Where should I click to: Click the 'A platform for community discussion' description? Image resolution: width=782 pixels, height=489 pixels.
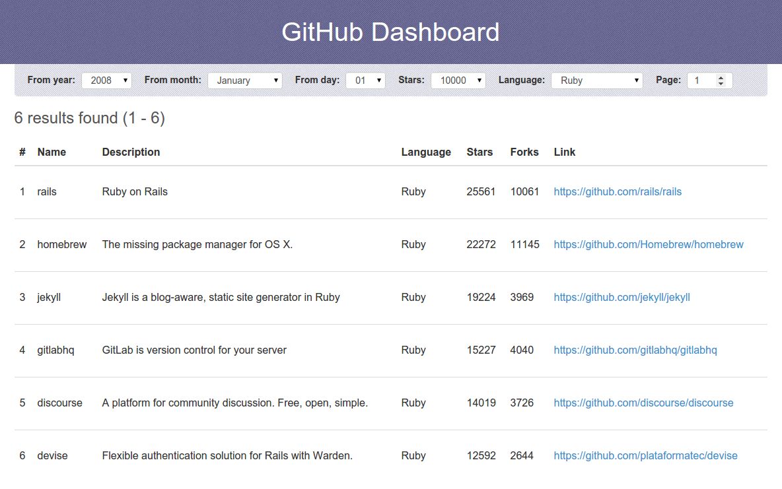click(x=235, y=403)
